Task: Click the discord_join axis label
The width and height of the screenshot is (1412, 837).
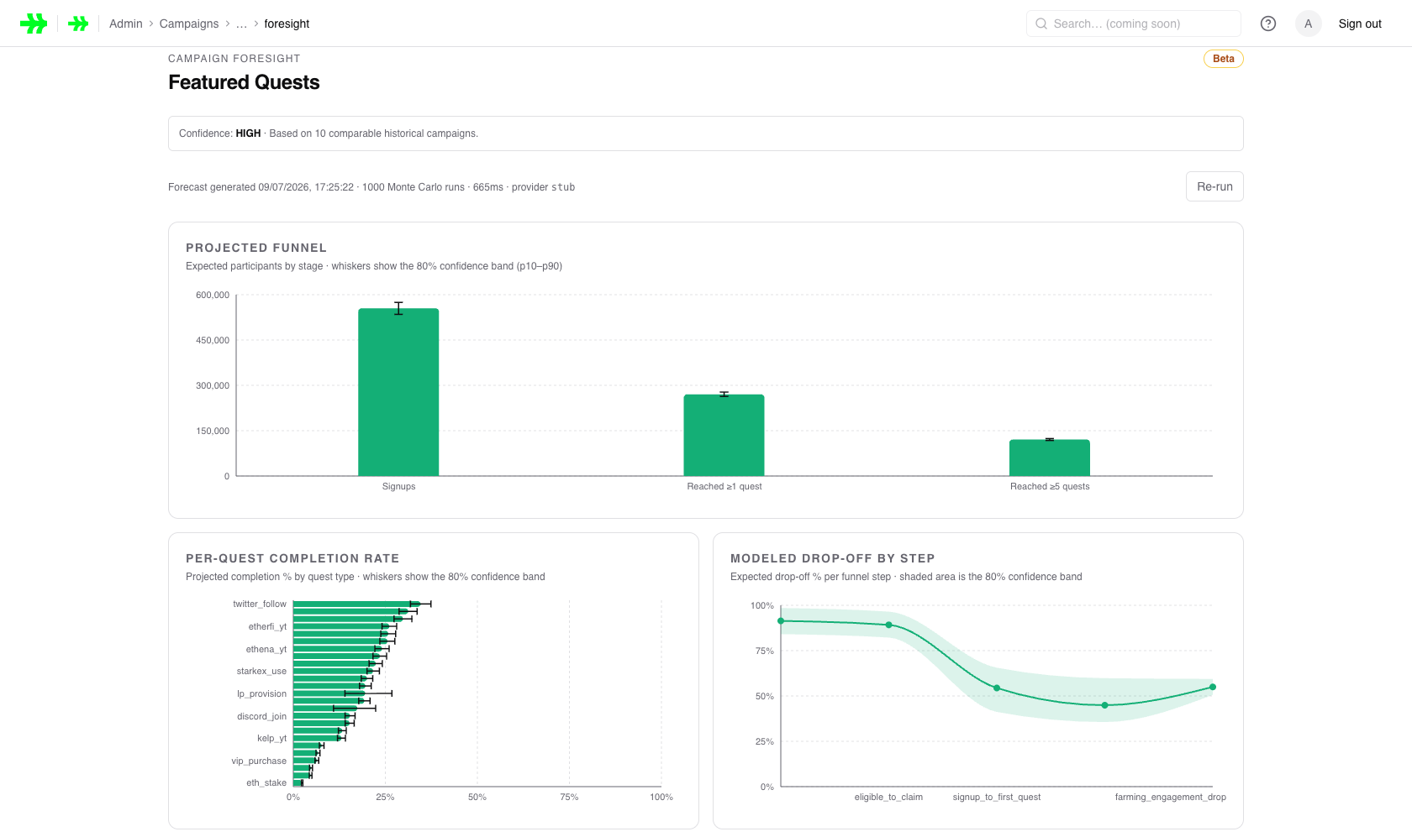Action: pyautogui.click(x=261, y=716)
